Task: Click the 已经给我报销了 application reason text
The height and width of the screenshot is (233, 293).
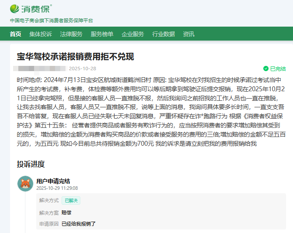Action: tap(79, 224)
